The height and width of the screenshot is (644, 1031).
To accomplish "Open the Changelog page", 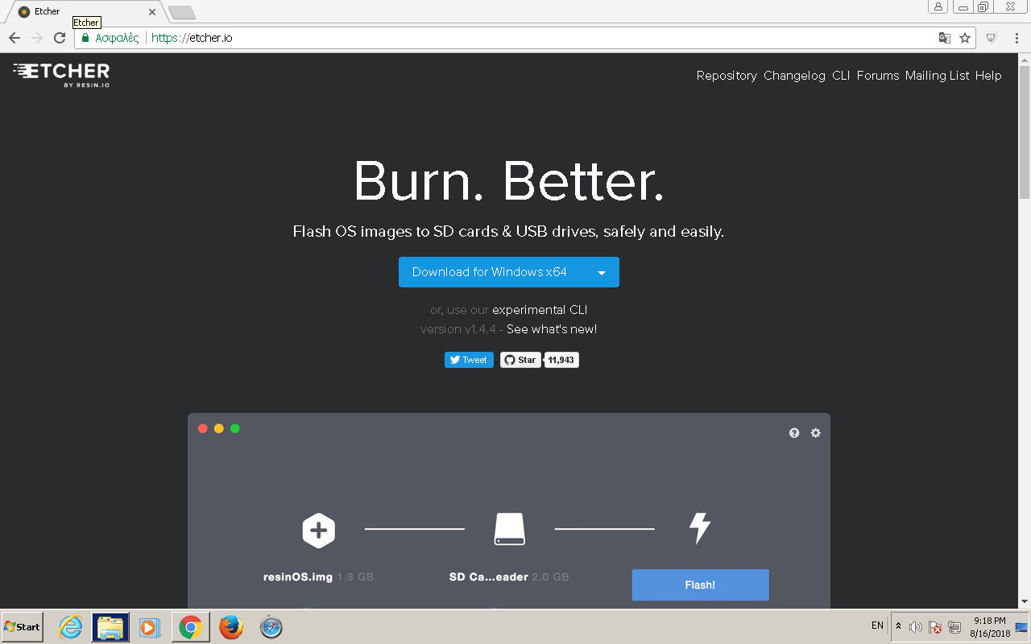I will (x=794, y=76).
